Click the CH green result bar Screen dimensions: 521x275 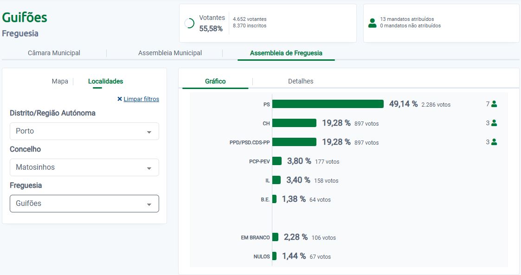click(x=294, y=123)
